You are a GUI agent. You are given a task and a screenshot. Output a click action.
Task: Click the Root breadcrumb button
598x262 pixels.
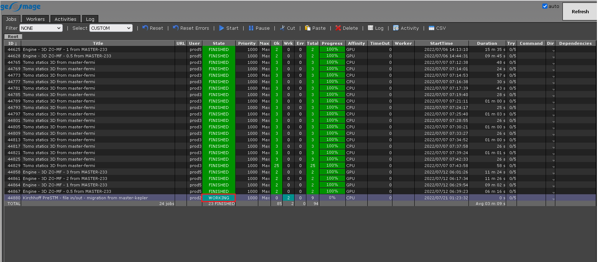click(13, 37)
